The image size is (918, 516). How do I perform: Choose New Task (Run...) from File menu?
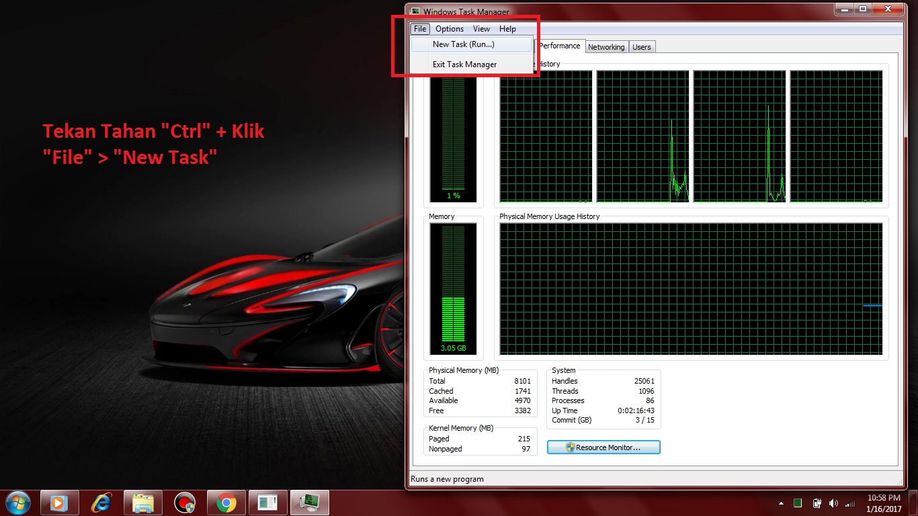[x=472, y=44]
